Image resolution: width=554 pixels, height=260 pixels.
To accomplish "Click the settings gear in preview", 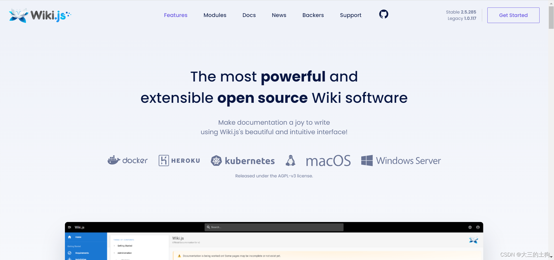I will coord(470,227).
